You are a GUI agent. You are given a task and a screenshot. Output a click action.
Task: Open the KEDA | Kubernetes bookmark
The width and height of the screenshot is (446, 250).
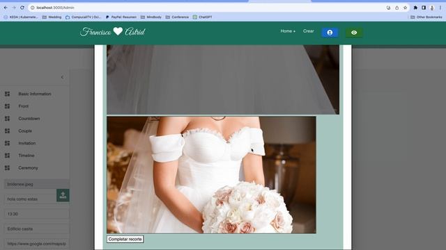pyautogui.click(x=20, y=17)
